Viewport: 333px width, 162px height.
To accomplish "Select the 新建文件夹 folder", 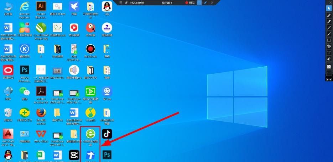I will point(91,72).
